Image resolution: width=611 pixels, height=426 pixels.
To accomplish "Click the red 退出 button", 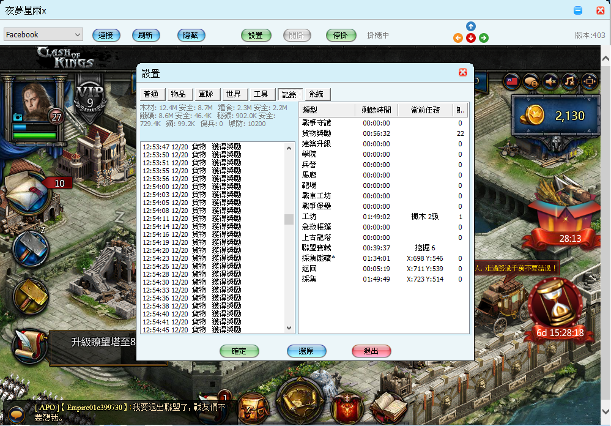I will tap(371, 351).
